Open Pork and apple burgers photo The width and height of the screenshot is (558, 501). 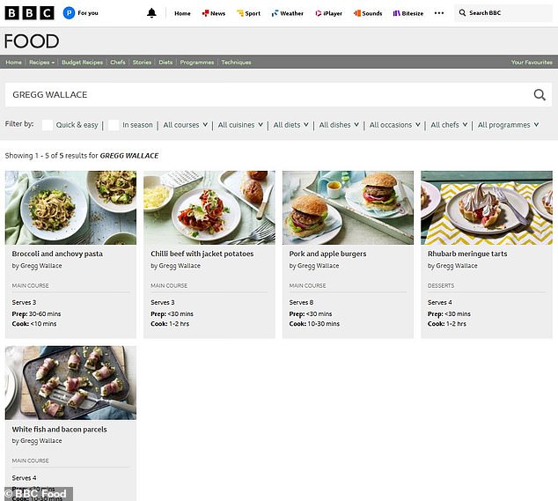pyautogui.click(x=348, y=208)
